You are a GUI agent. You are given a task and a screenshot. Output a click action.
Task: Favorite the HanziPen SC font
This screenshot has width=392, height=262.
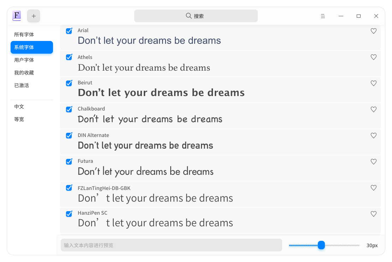[x=374, y=214]
